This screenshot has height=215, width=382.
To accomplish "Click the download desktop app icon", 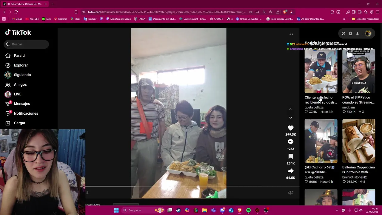I will (357, 33).
